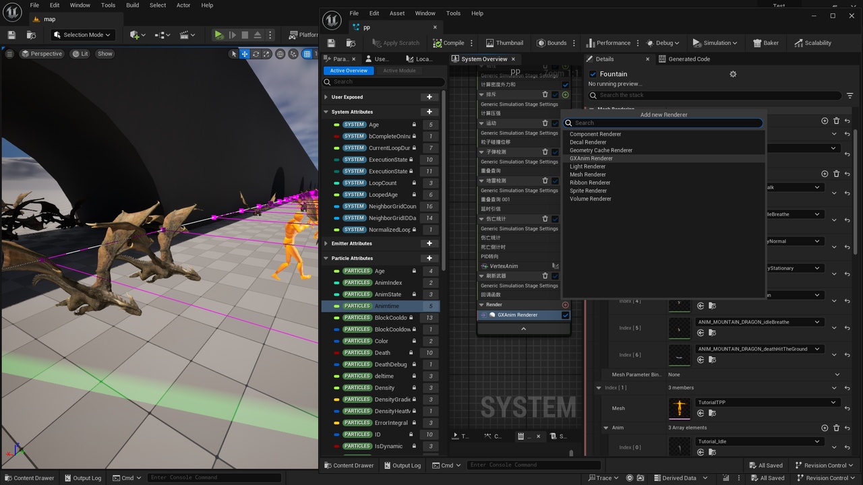Screen dimensions: 863x485
Task: Toggle the 运动 stage enabled checkbox
Action: click(x=555, y=123)
